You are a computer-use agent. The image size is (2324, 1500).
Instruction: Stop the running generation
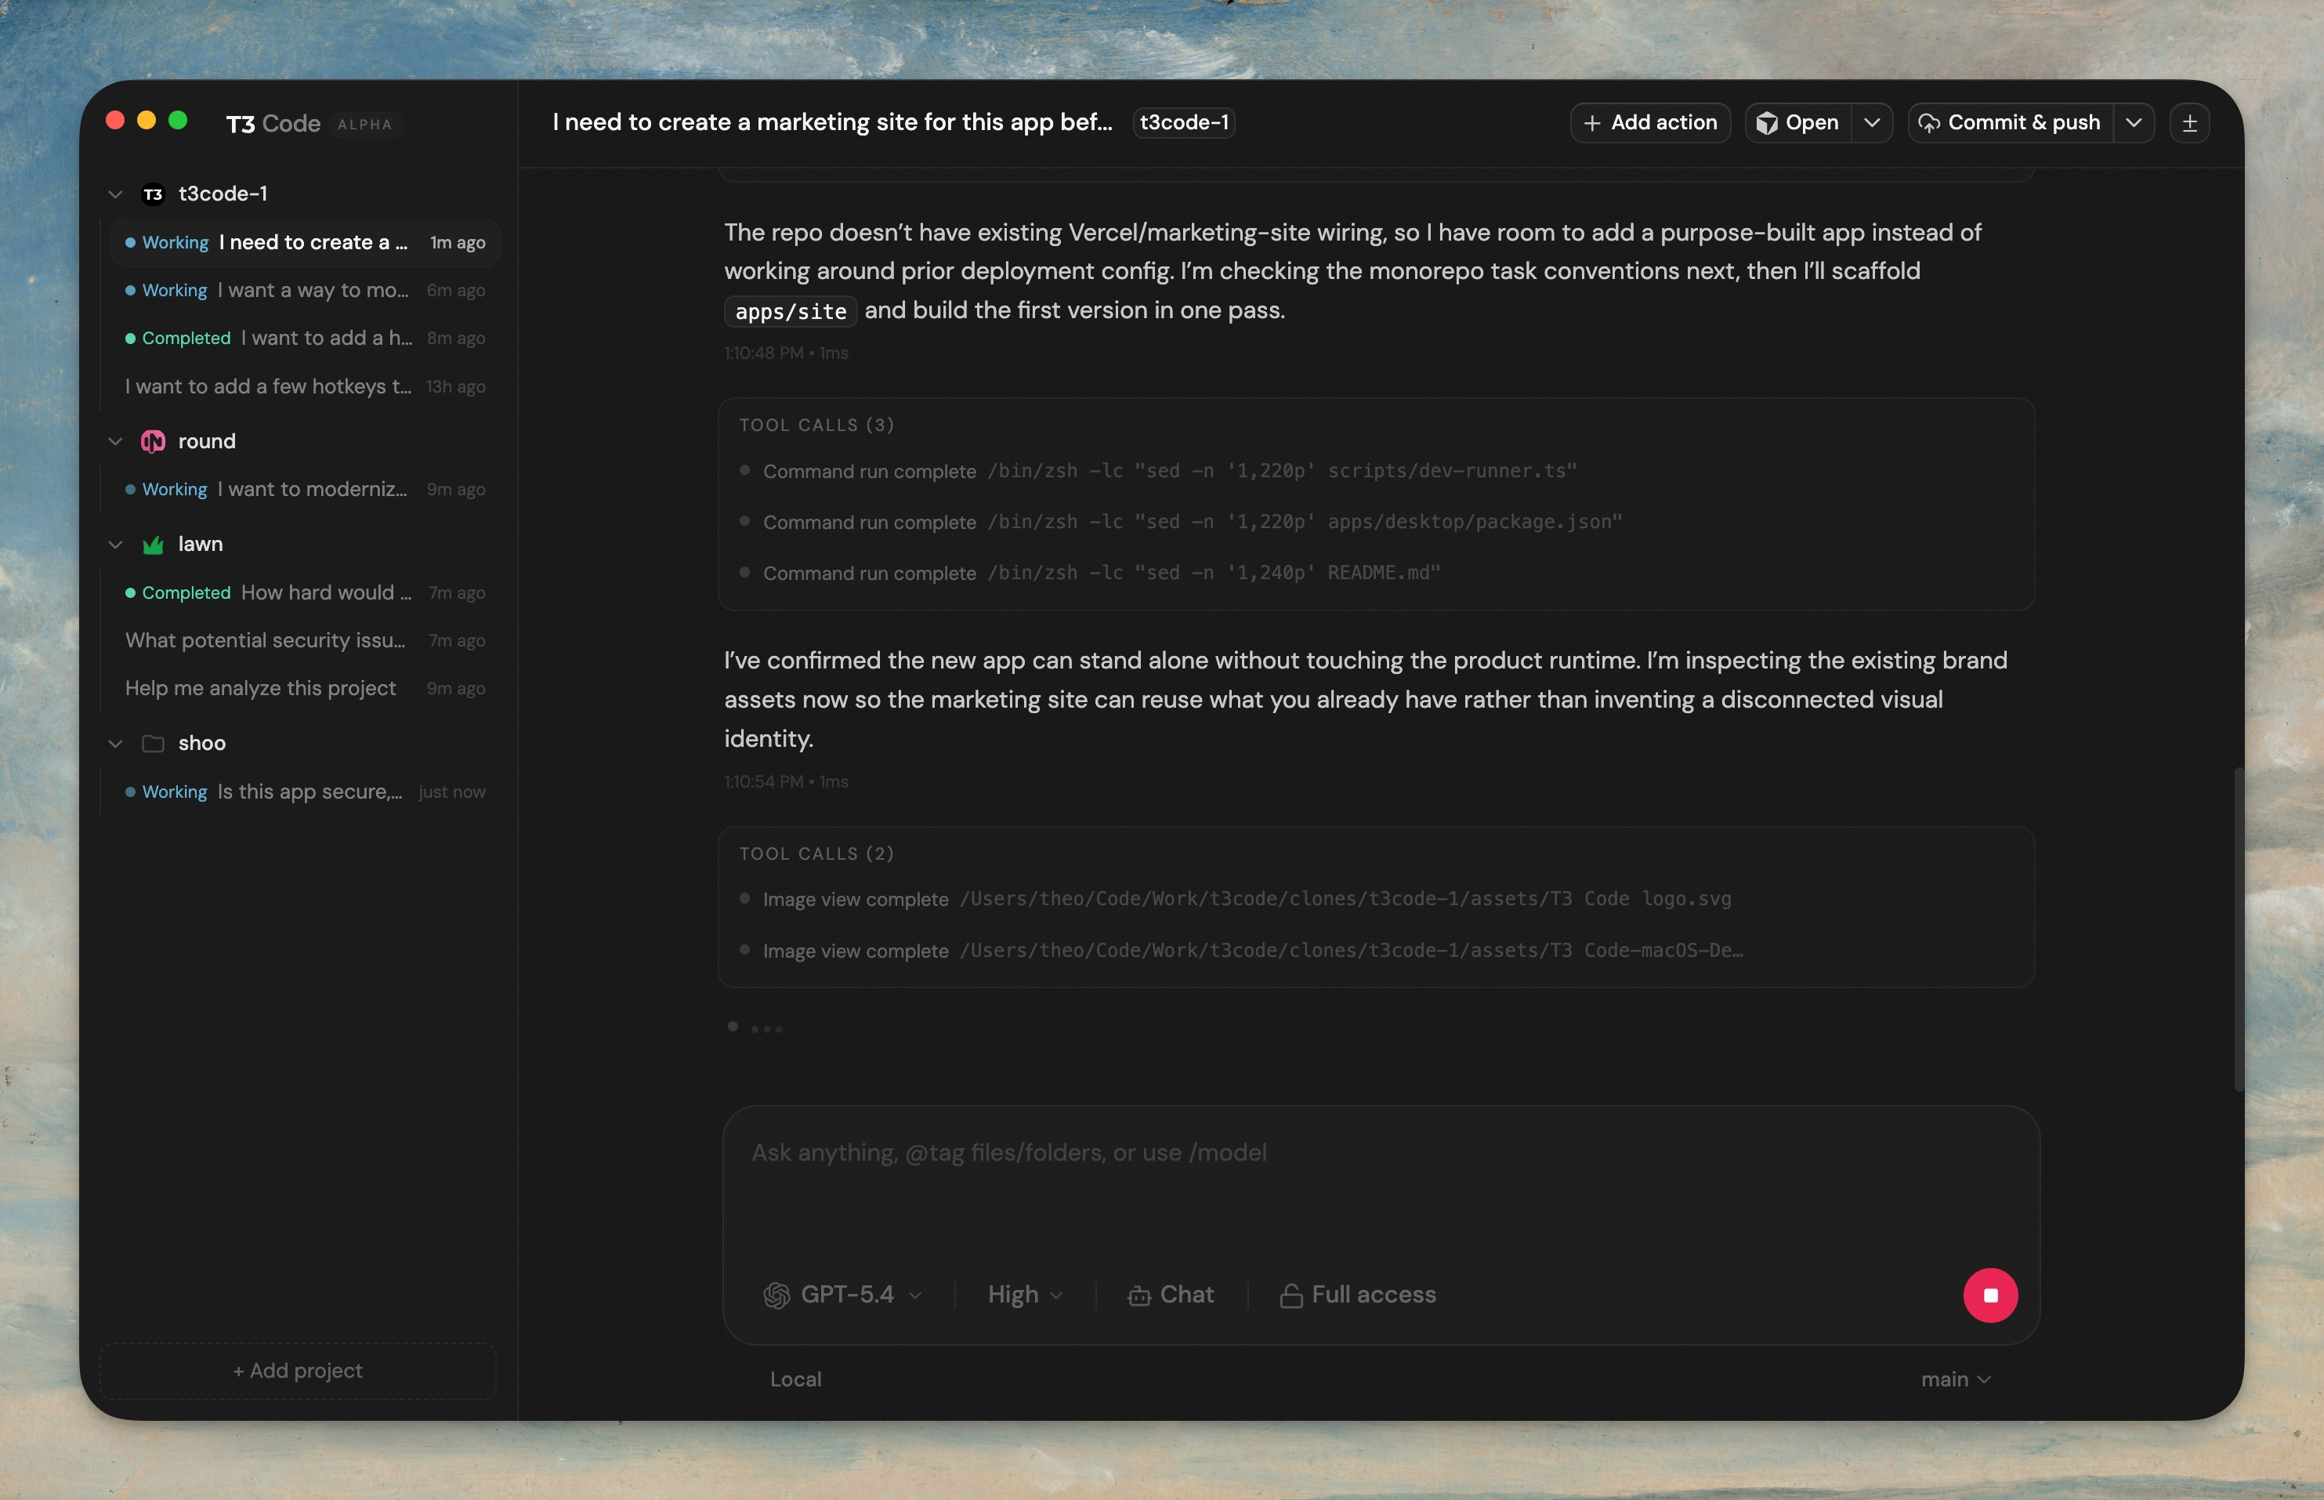tap(1989, 1295)
